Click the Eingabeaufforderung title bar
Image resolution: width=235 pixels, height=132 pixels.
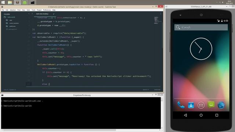82,95
